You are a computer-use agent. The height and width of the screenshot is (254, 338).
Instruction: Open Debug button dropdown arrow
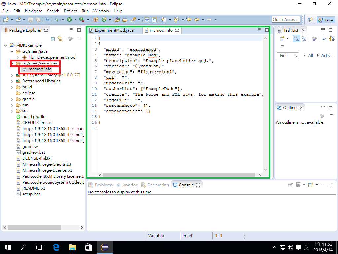point(63,20)
